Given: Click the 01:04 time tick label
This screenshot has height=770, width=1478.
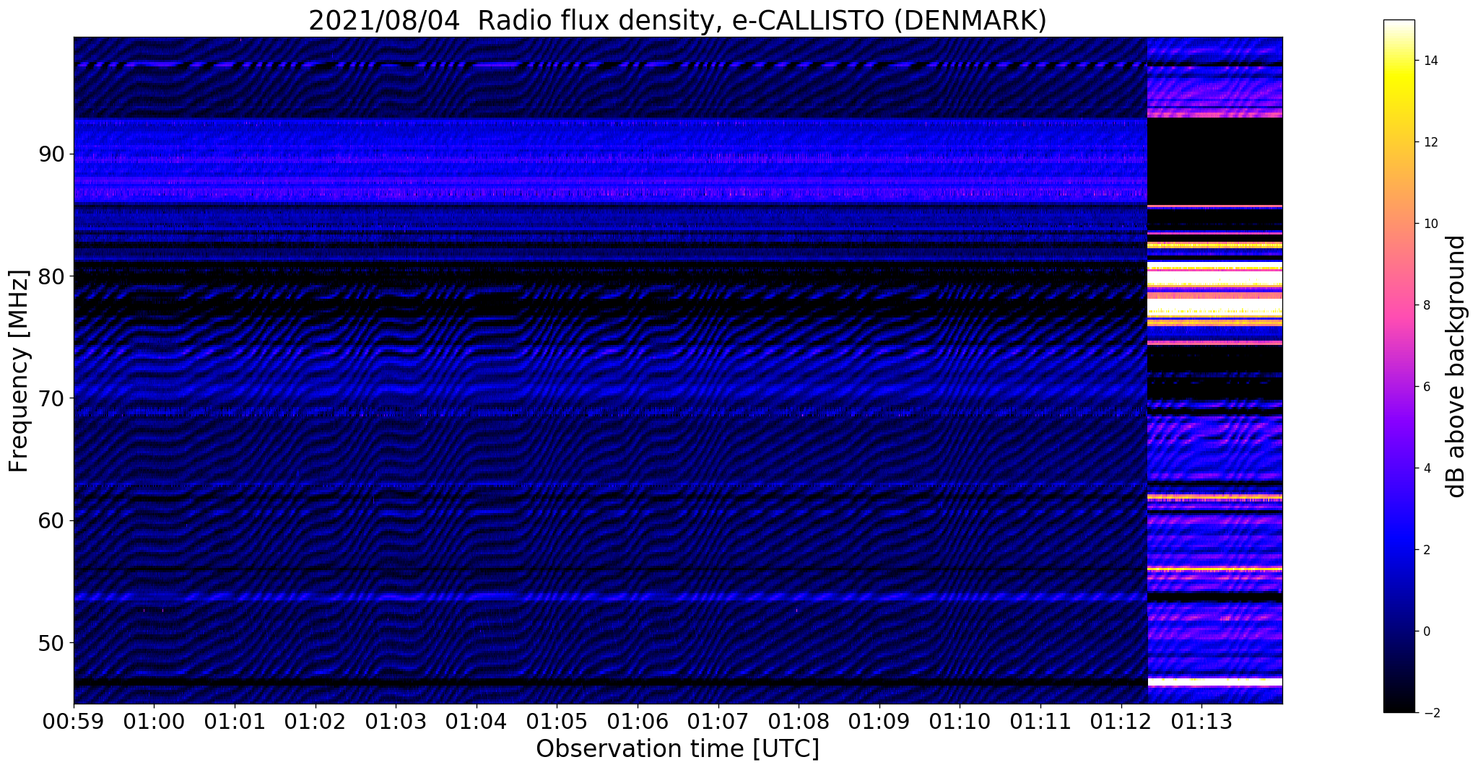Looking at the screenshot, I should coord(477,721).
